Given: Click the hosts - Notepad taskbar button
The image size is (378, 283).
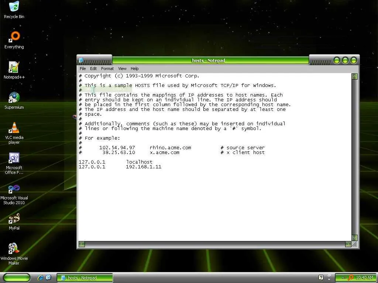Looking at the screenshot, I should pos(85,278).
